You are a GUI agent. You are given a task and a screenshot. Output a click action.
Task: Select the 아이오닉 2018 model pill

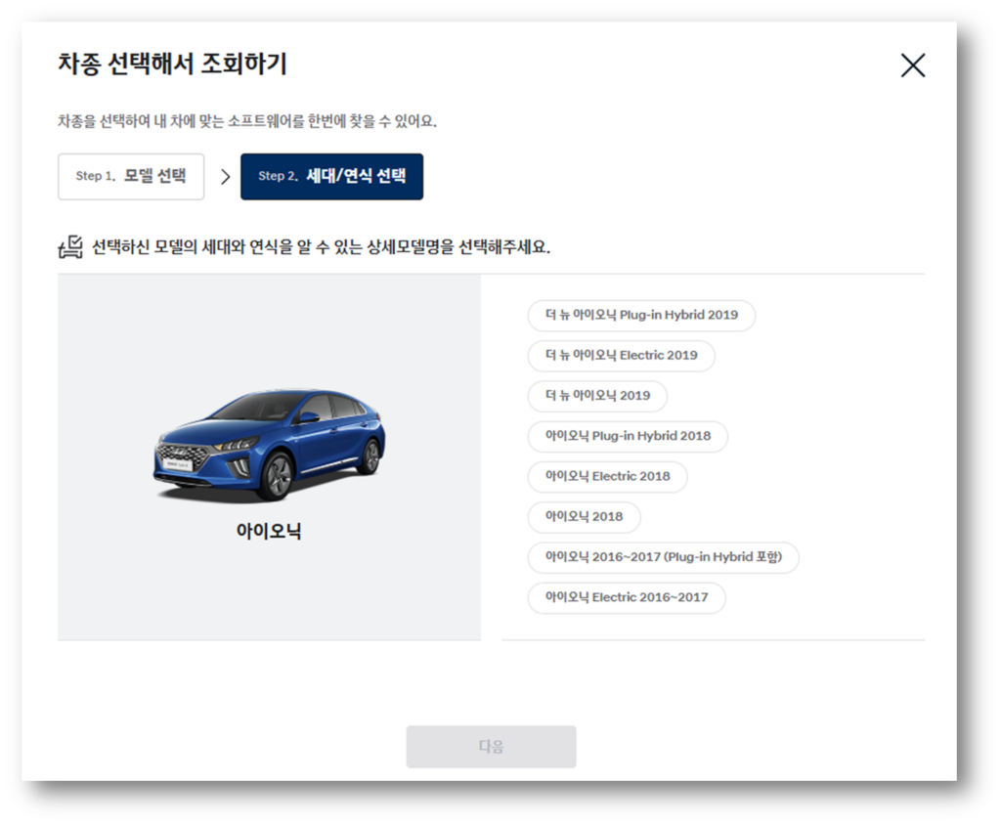tap(584, 517)
